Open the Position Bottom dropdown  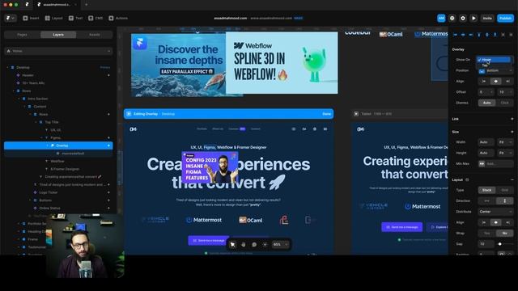pos(496,70)
